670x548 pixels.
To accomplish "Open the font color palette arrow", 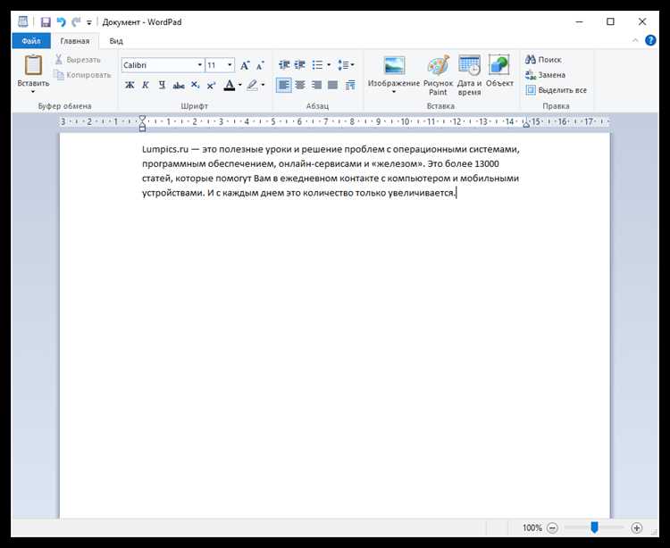I will click(x=239, y=86).
